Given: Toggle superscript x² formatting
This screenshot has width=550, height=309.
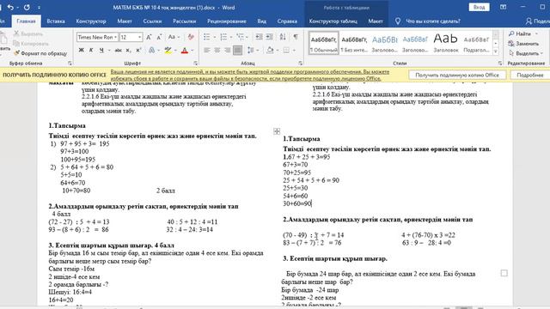Looking at the screenshot, I should click(138, 51).
